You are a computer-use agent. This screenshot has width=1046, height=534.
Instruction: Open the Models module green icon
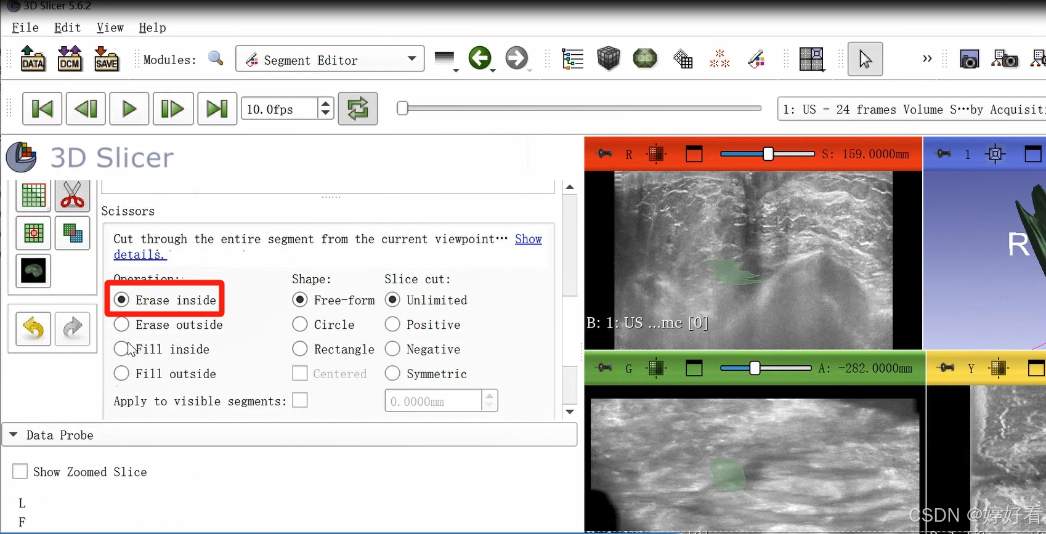tap(645, 59)
